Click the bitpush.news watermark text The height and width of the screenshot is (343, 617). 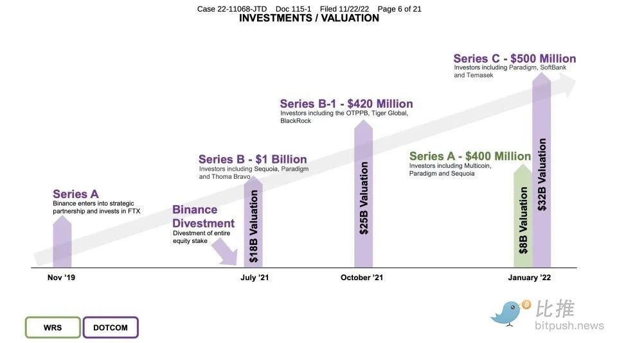click(569, 325)
